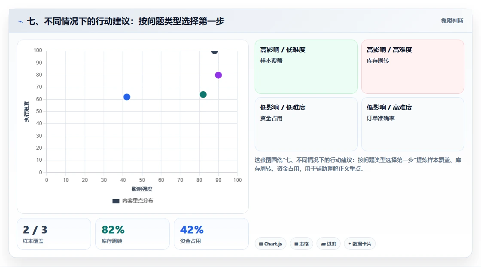Select the 42% 资金占用 stat card
The width and height of the screenshot is (481, 267).
coord(211,234)
